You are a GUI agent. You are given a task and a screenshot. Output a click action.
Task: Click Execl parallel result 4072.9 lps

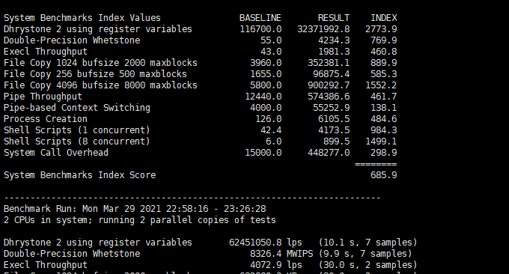click(x=276, y=265)
